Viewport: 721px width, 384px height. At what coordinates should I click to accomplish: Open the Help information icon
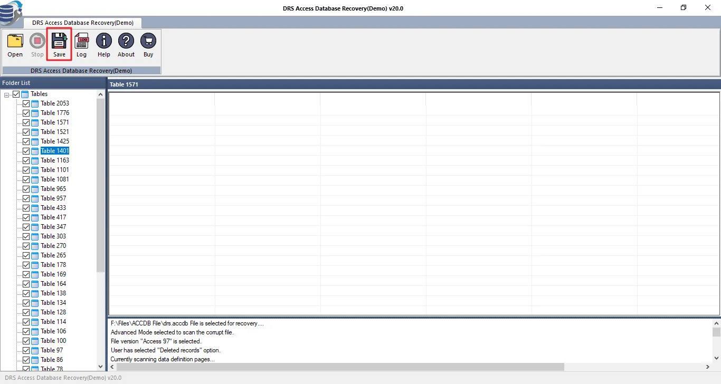tap(104, 41)
